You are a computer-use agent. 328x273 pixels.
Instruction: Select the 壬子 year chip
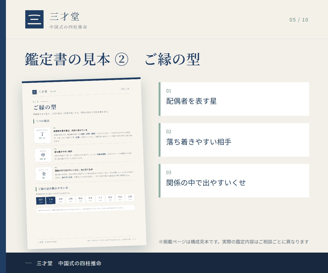(100, 199)
